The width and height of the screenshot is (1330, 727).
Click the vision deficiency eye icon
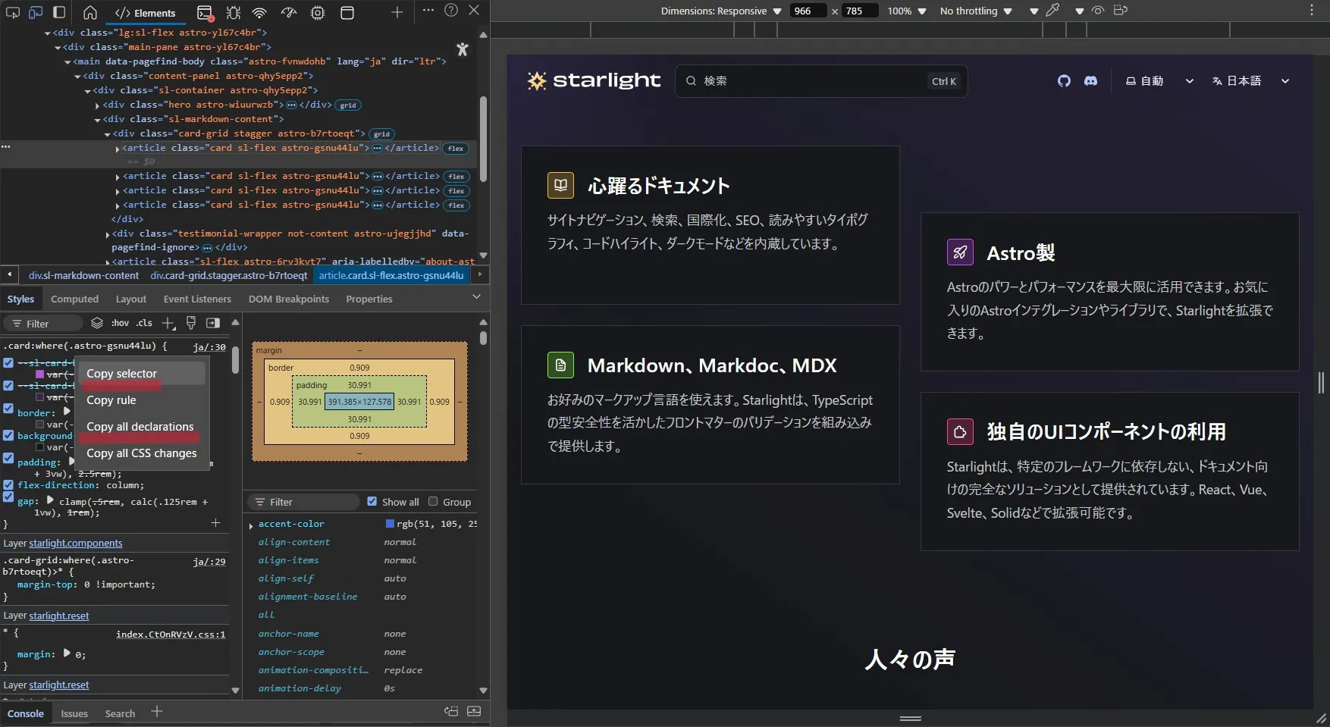click(x=1097, y=11)
